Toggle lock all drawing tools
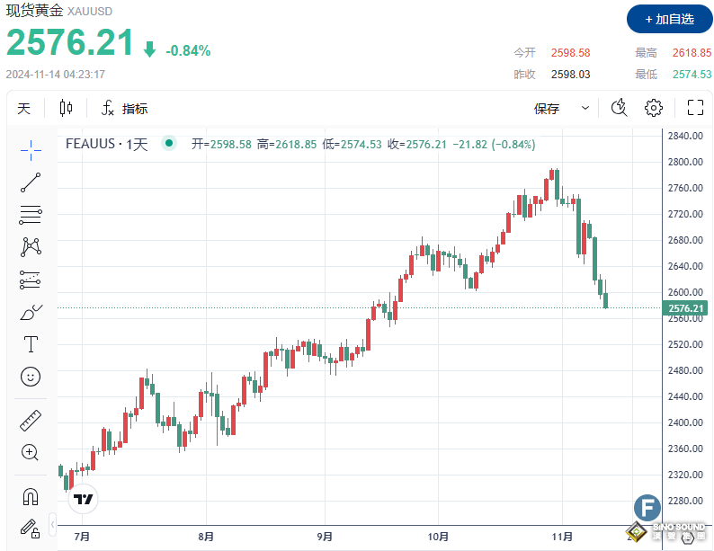This screenshot has width=714, height=551. (31, 529)
